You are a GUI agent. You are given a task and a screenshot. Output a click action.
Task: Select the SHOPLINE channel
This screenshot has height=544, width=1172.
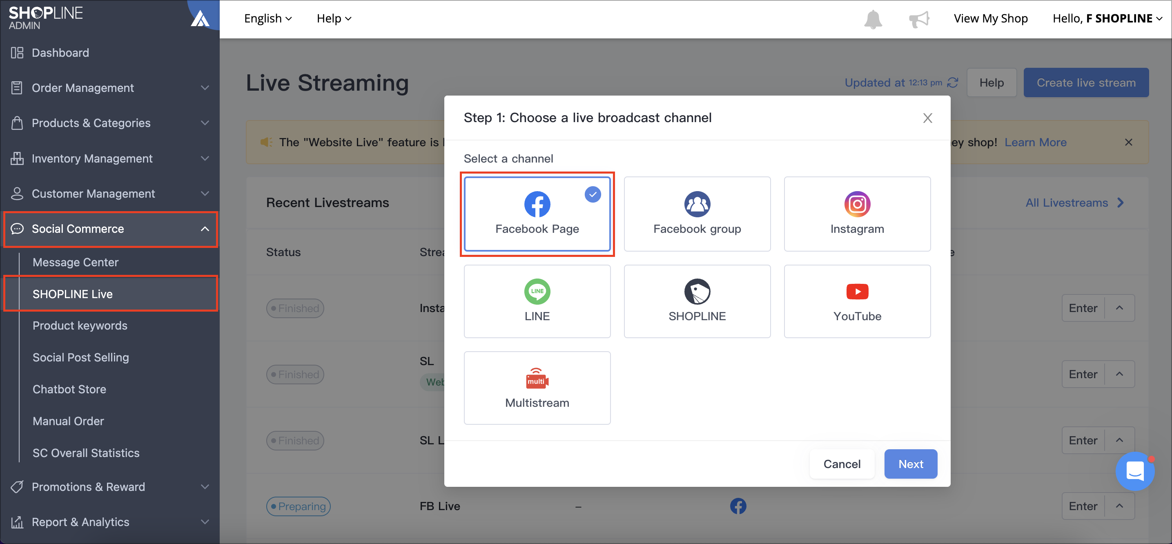click(697, 301)
